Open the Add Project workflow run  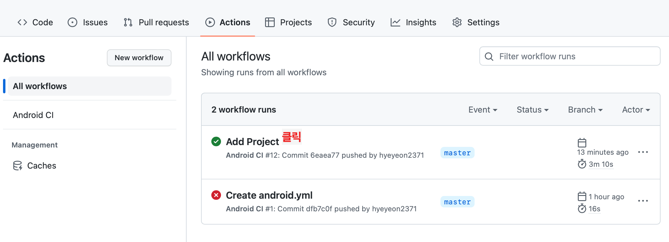[252, 141]
